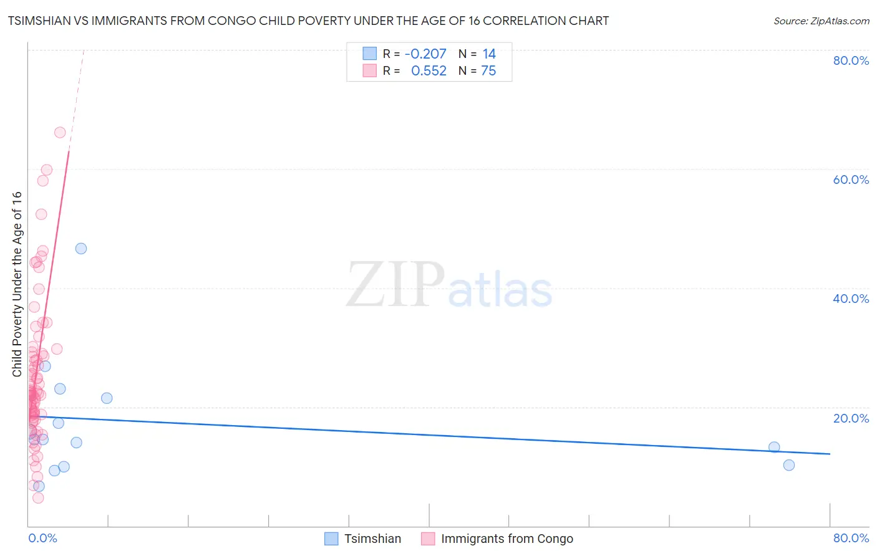Click the 20.0% y-axis label
Image resolution: width=877 pixels, height=556 pixels.
coord(851,418)
